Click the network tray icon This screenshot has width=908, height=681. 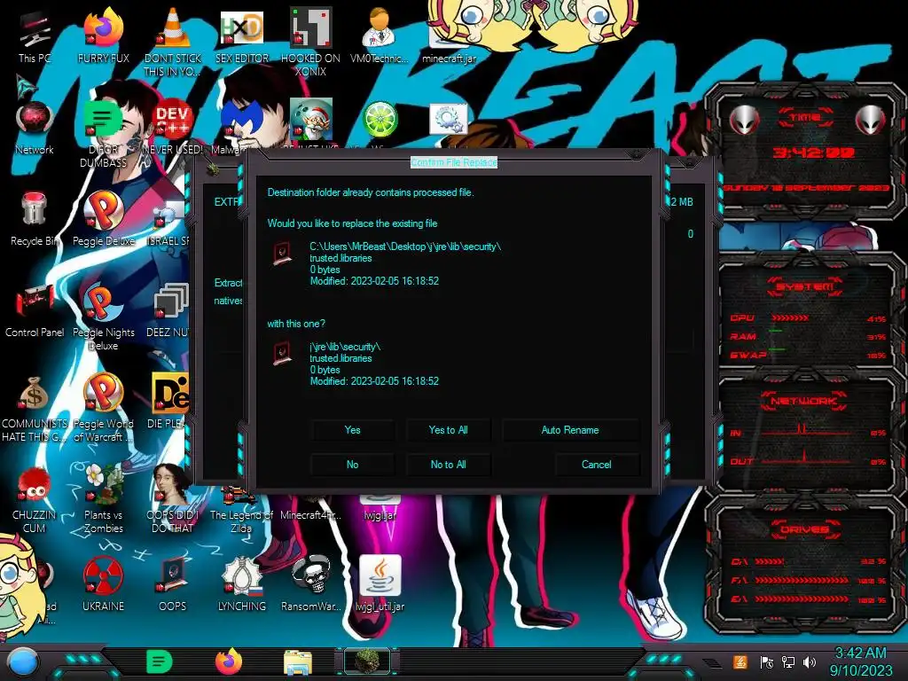coord(787,662)
